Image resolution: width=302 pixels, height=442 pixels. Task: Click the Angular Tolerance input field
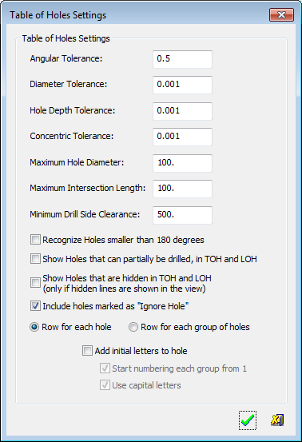(182, 59)
